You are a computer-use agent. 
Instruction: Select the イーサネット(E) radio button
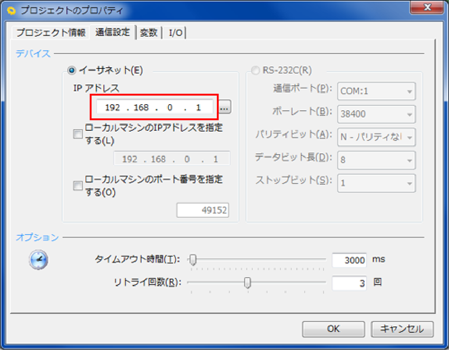[72, 70]
